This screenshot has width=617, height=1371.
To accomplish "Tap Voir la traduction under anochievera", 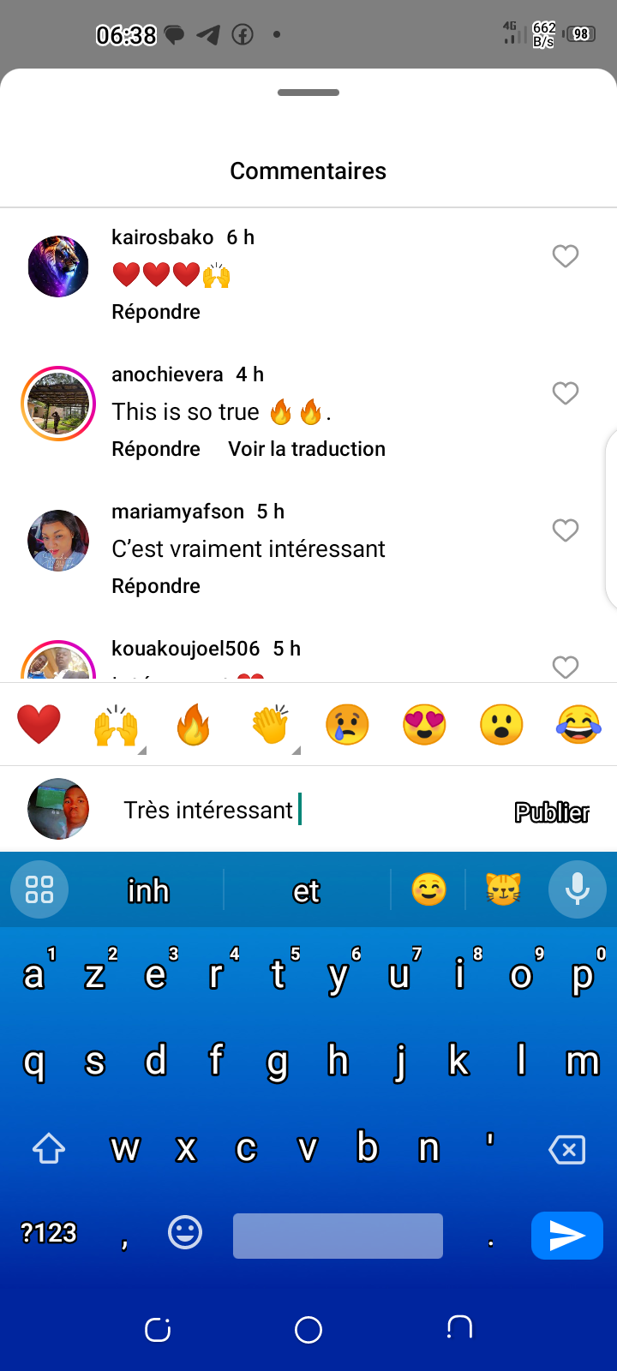I will coord(307,449).
